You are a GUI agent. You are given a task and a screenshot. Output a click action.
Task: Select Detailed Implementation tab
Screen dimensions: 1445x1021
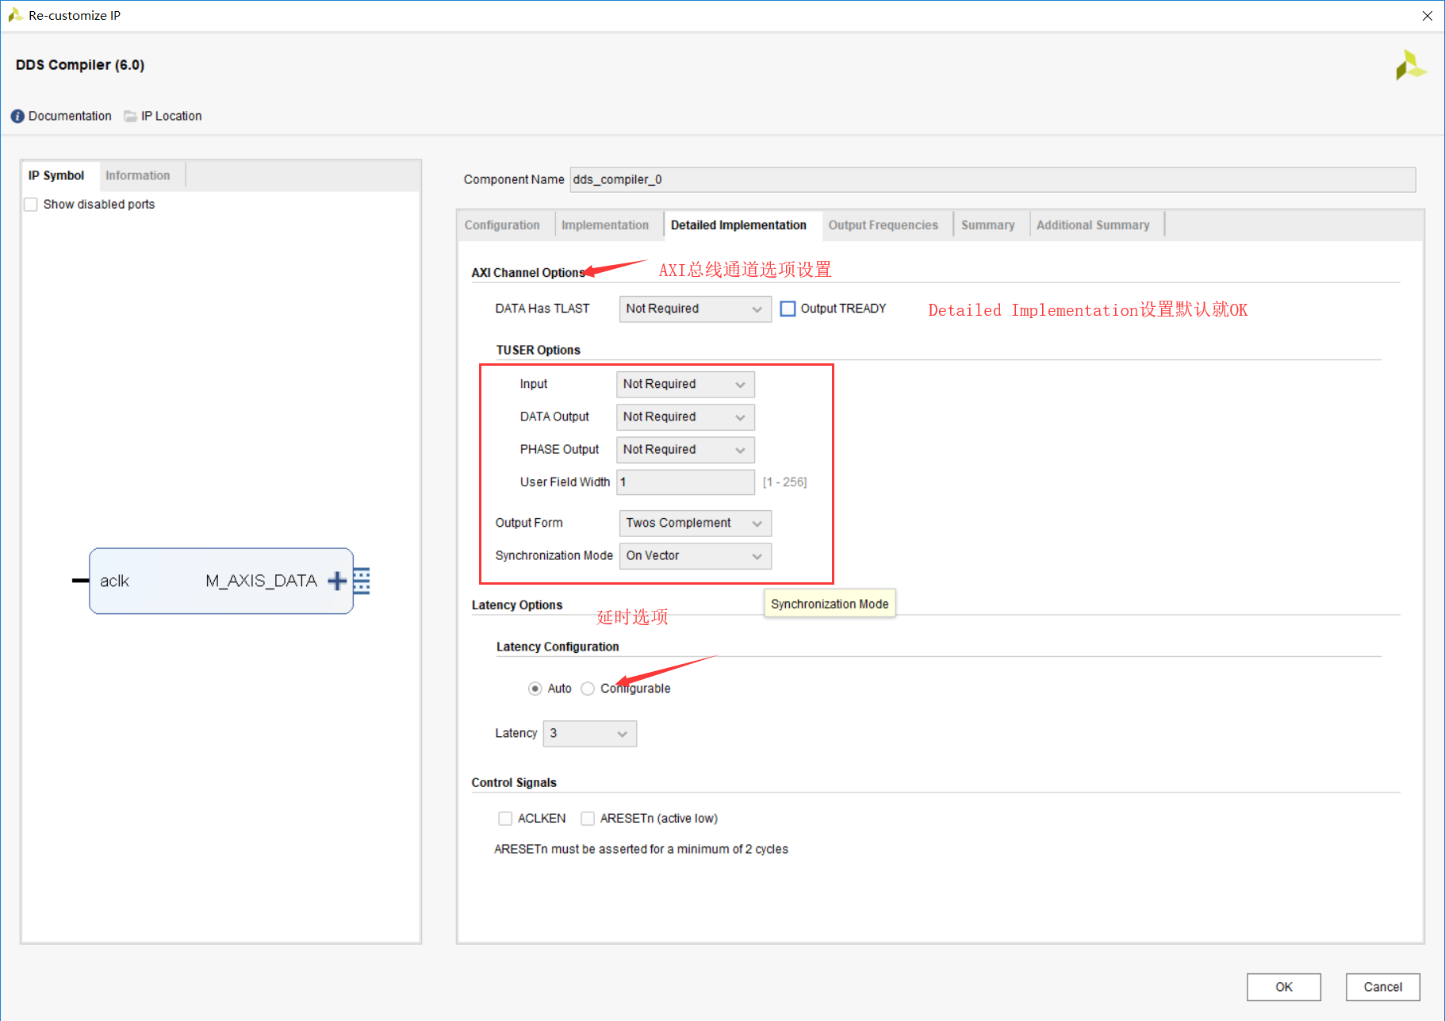(x=738, y=225)
